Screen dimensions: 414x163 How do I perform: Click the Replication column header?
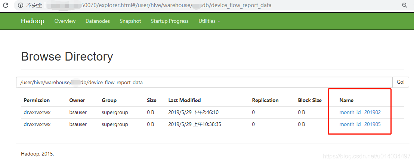(265, 101)
